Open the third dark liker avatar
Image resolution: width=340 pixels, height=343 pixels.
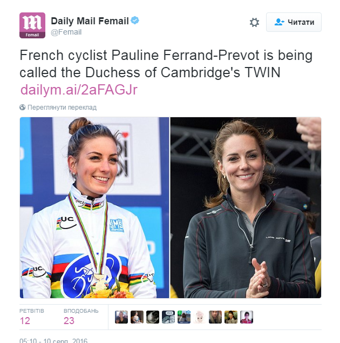153,317
